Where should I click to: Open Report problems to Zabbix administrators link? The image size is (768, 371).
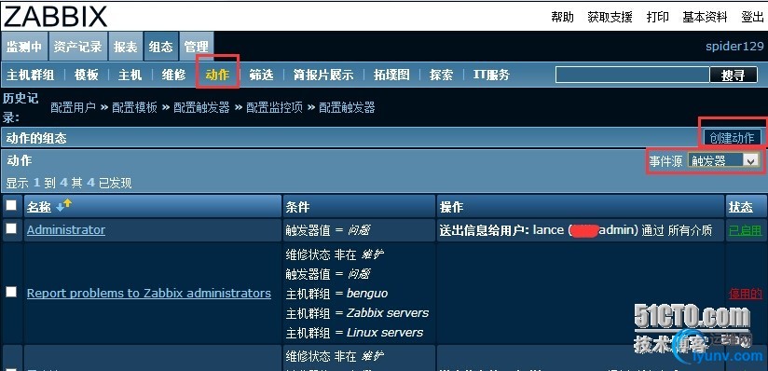149,293
